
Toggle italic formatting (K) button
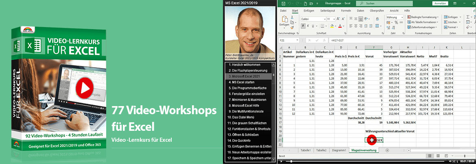308,26
